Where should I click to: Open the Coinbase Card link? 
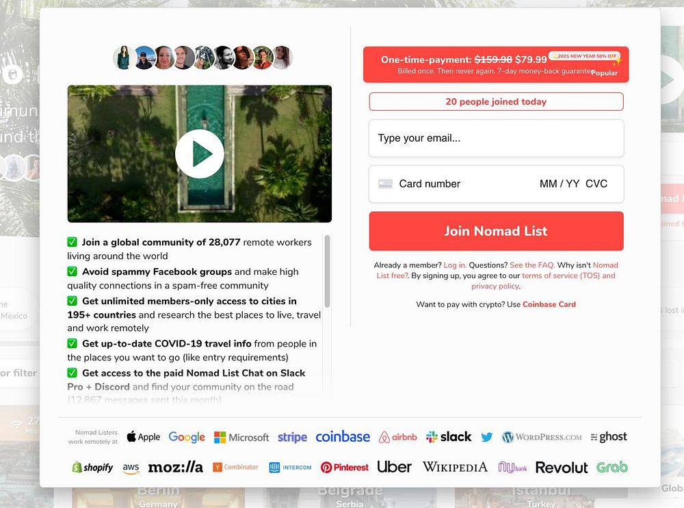[549, 304]
